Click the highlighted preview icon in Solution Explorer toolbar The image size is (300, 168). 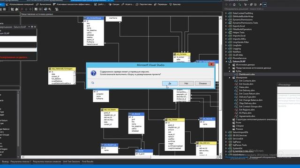tap(264, 4)
